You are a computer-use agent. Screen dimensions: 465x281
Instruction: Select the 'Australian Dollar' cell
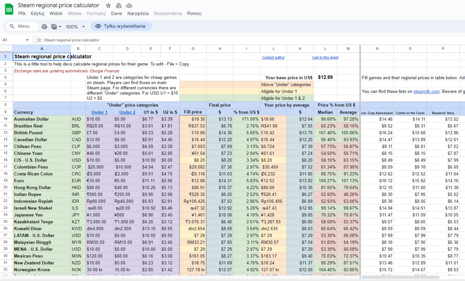(42, 119)
